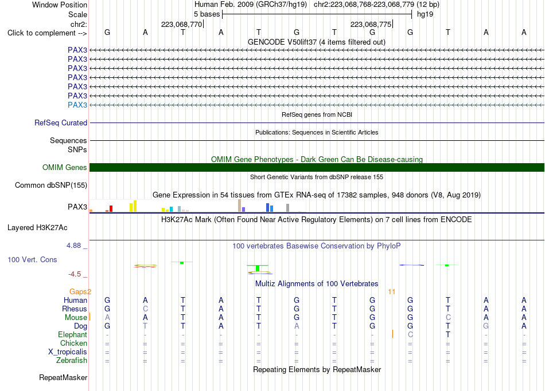Click the 'Click to complement -->' label
Image resolution: width=545 pixels, height=391 pixels.
pos(47,33)
